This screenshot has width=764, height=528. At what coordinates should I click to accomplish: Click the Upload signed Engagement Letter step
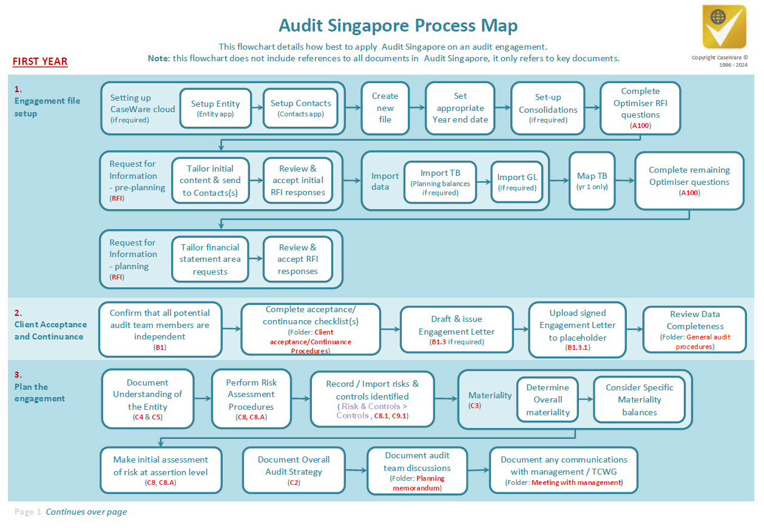click(x=577, y=329)
